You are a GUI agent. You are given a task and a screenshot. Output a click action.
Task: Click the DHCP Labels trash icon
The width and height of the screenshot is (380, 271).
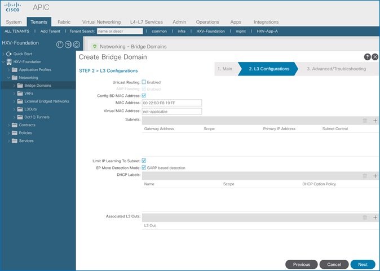point(365,176)
